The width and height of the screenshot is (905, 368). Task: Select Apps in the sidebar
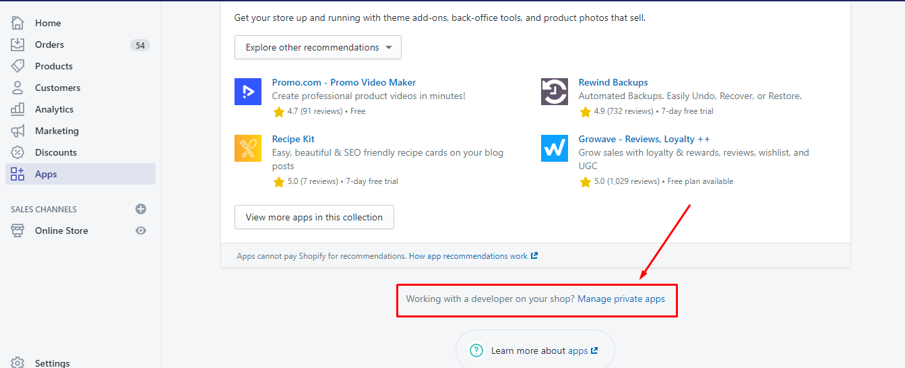tap(81, 174)
